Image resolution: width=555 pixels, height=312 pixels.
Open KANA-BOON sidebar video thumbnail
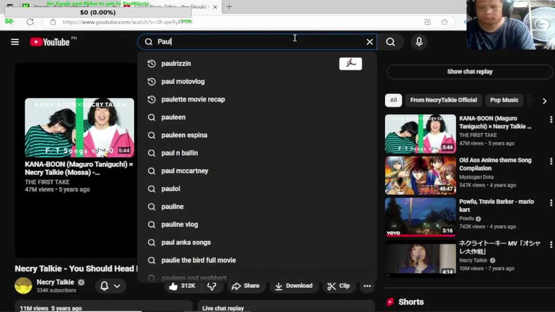point(421,134)
